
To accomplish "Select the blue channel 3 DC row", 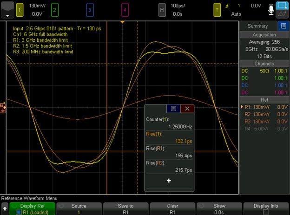I will pos(264,85).
